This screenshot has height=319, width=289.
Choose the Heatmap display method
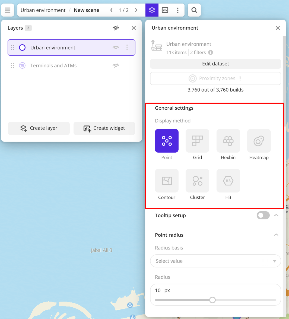[259, 141]
